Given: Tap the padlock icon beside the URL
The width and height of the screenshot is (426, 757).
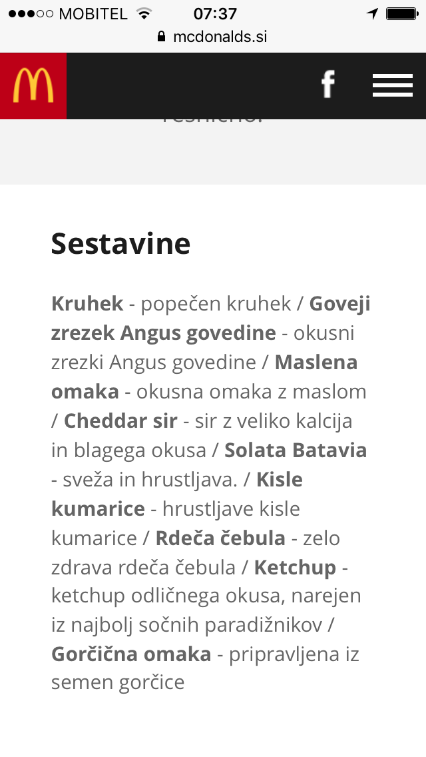Looking at the screenshot, I should pyautogui.click(x=161, y=37).
